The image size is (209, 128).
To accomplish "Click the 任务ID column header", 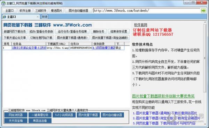I will click(80, 44).
